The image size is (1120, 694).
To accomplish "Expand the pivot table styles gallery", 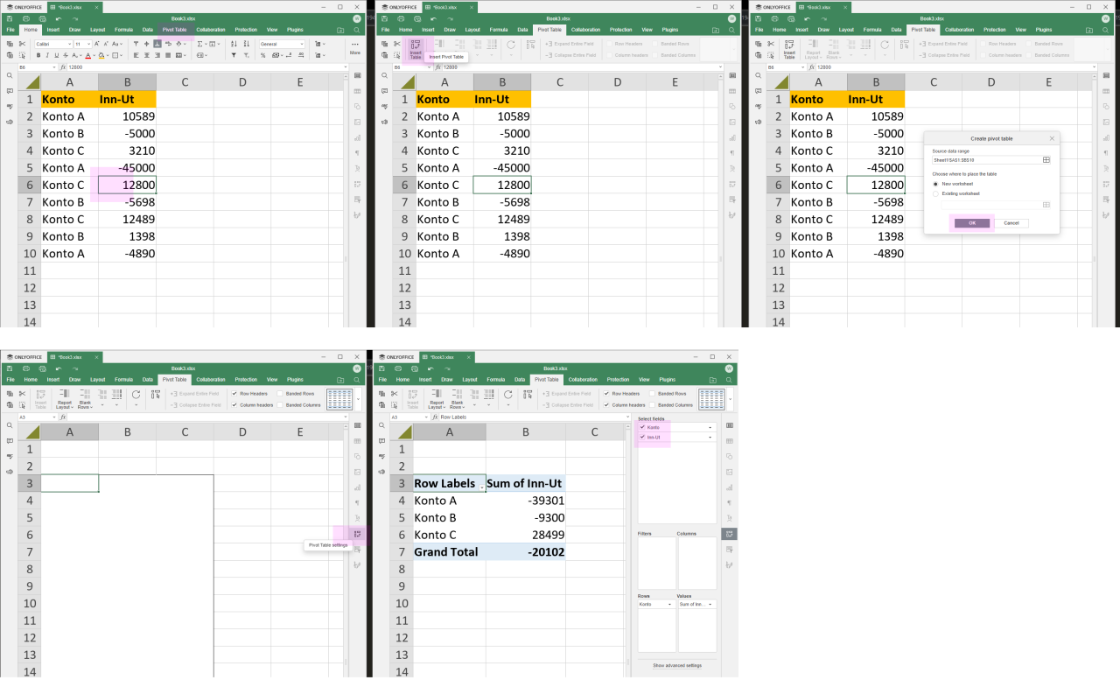I will 358,399.
